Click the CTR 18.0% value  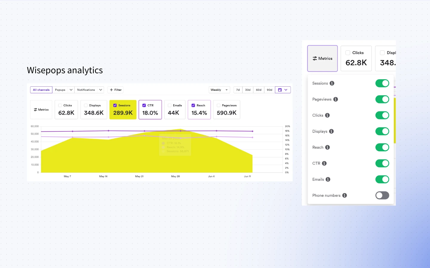150,113
